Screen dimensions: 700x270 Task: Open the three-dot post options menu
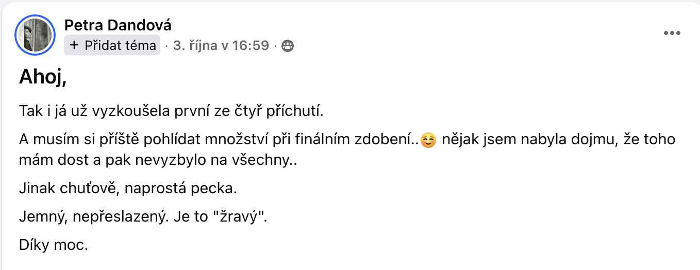[x=672, y=33]
